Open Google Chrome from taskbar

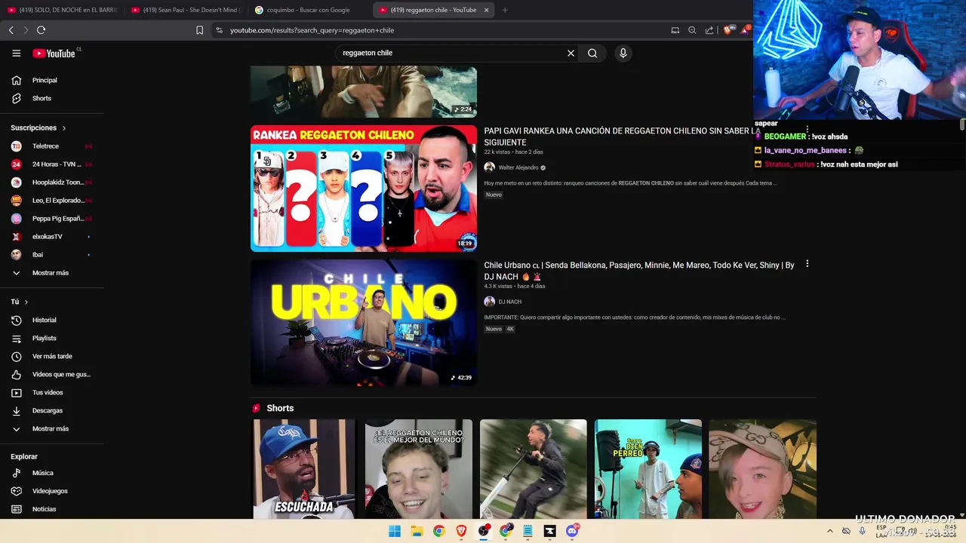point(438,531)
